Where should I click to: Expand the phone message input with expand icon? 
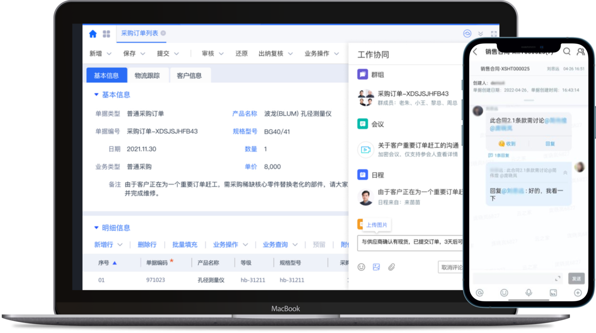point(557,279)
